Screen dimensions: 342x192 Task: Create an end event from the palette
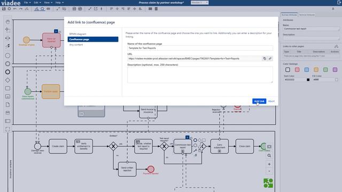[7, 72]
